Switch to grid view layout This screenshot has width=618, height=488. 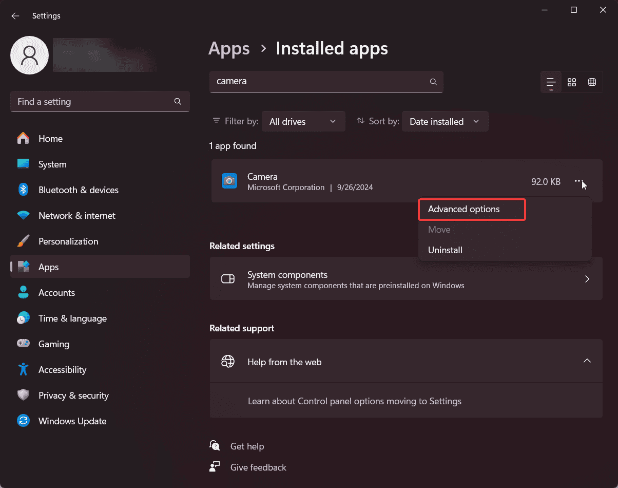(x=572, y=82)
